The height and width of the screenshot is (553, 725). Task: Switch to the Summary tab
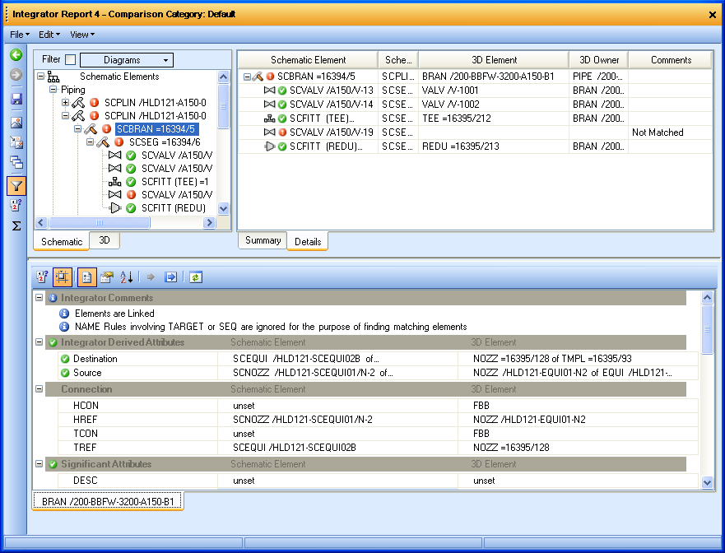(x=263, y=240)
